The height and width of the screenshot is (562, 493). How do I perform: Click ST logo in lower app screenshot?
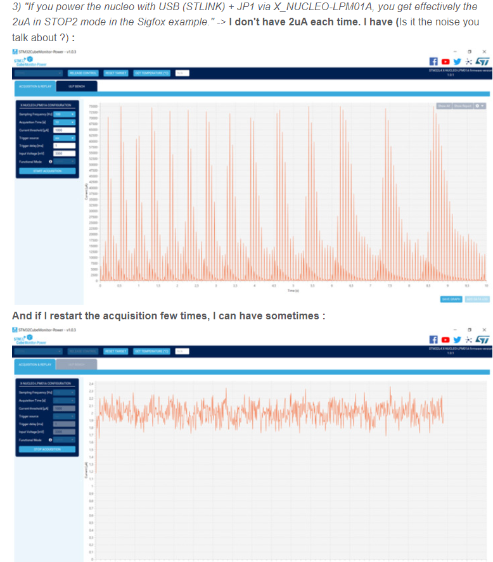coord(482,340)
